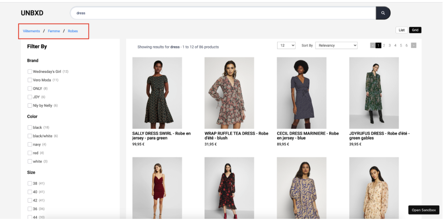Screen dimensions: 444x221
Task: Toggle the white color checkbox
Action: pos(30,161)
